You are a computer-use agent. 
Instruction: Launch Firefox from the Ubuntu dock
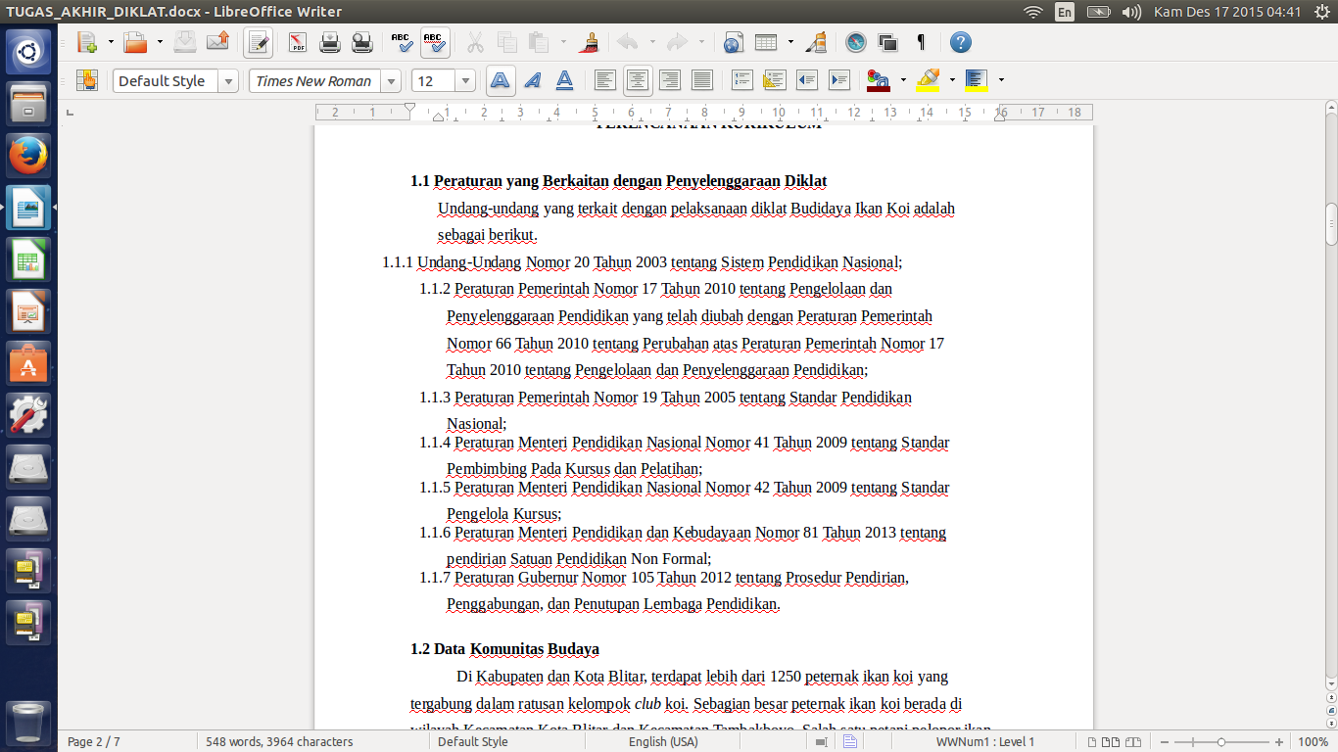(28, 154)
